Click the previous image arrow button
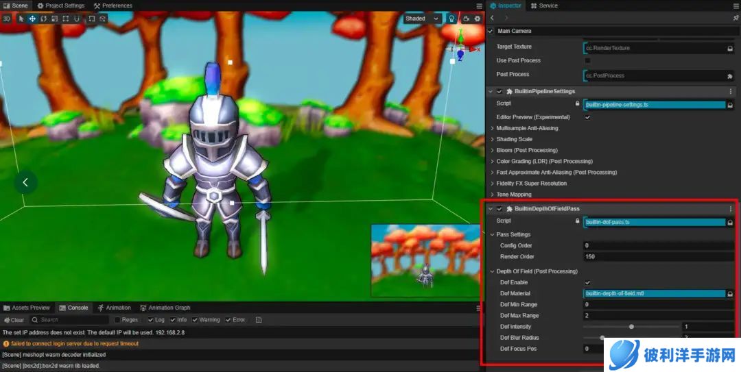741x372 pixels. (25, 182)
